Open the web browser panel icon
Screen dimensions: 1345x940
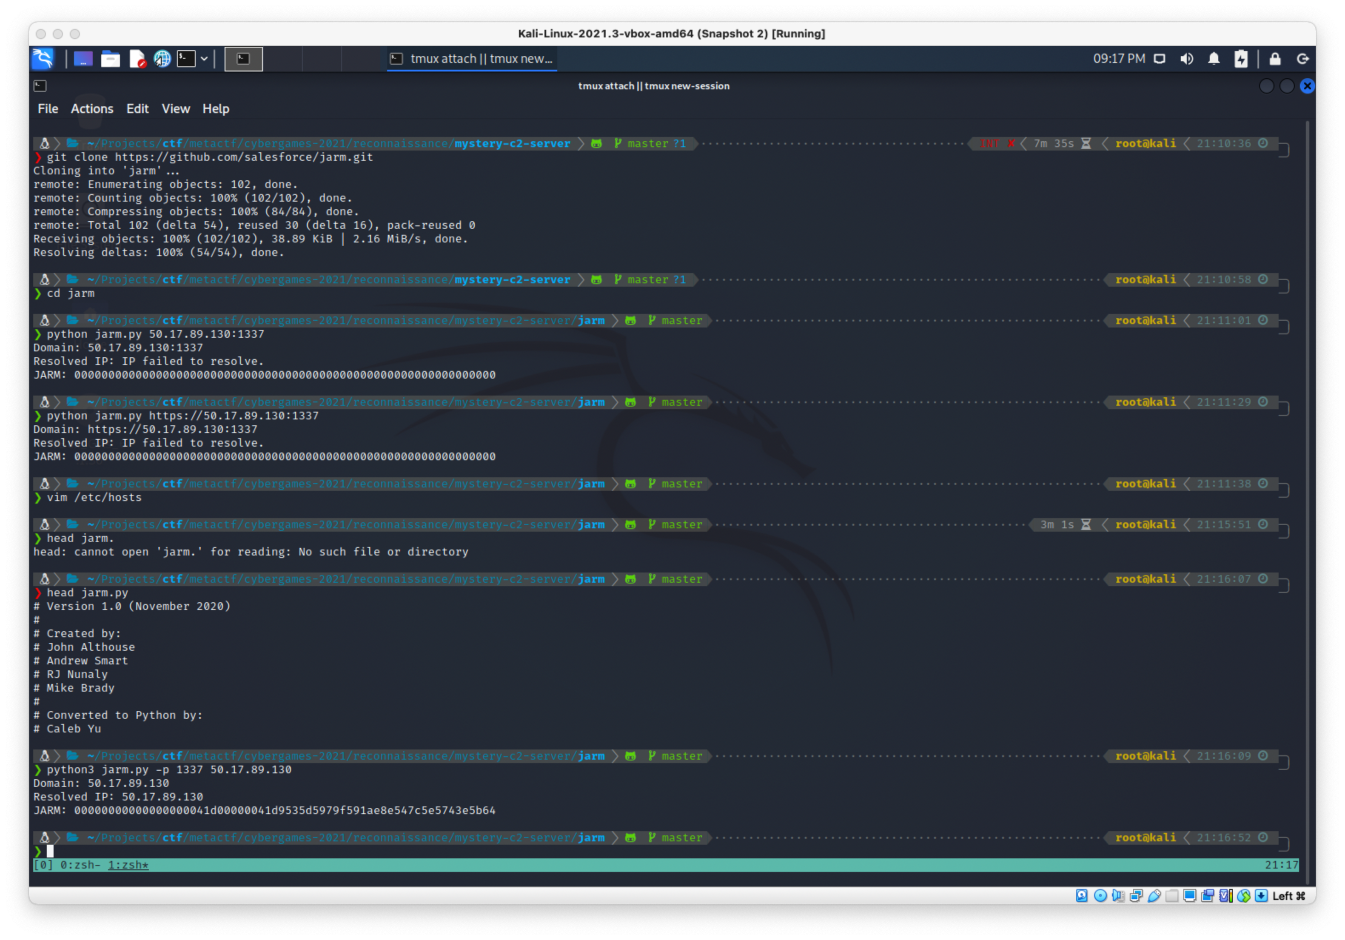(162, 59)
